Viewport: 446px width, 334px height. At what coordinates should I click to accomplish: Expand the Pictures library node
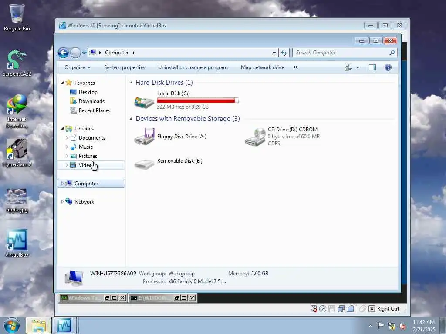click(67, 156)
